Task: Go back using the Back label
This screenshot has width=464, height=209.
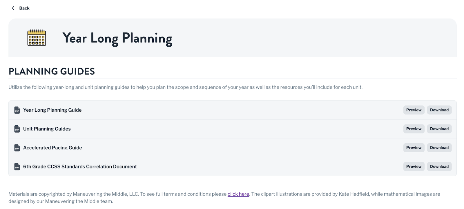Action: pyautogui.click(x=24, y=8)
